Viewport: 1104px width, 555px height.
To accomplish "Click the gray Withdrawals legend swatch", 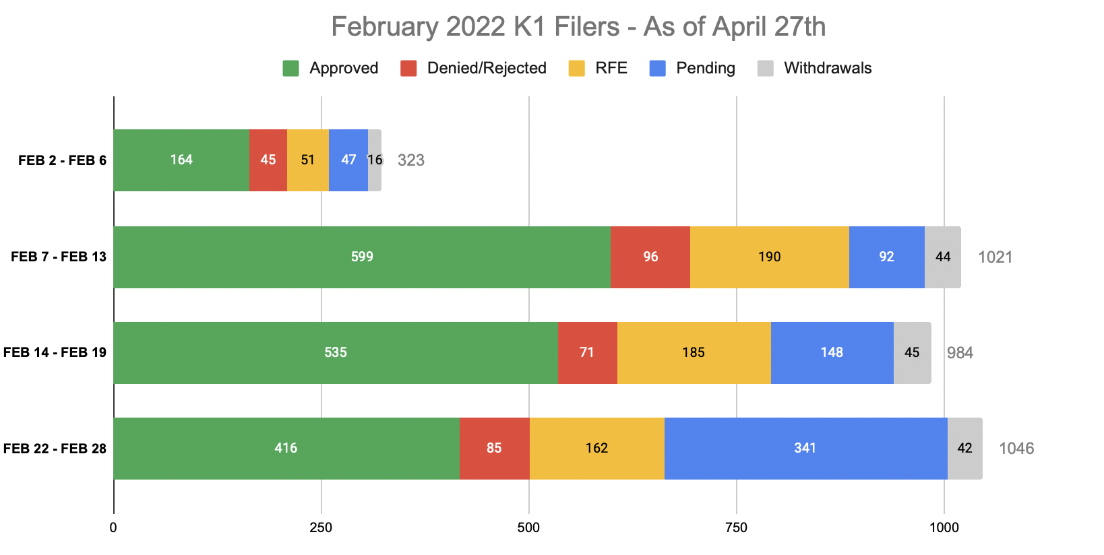I will (766, 68).
